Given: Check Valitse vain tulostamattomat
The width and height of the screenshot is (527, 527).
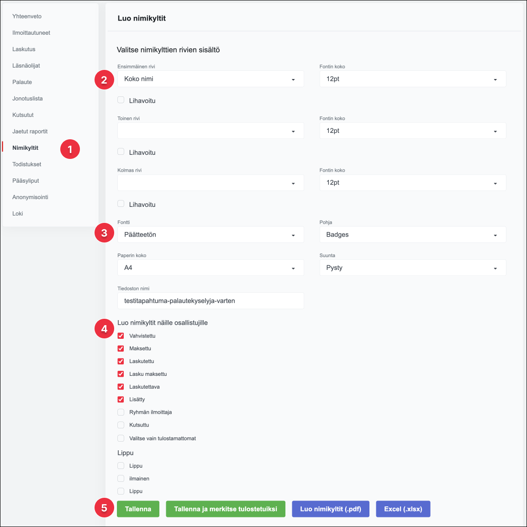Looking at the screenshot, I should [121, 438].
